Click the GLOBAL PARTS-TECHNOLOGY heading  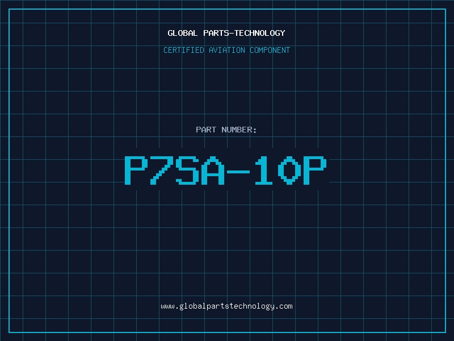click(x=226, y=33)
